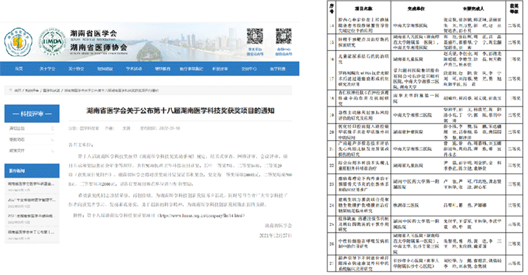Click row 16 unit 湖南省儿童医院

[408, 59]
